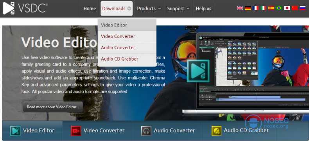Click the yellow Audio CD Grabber icon

tap(216, 131)
